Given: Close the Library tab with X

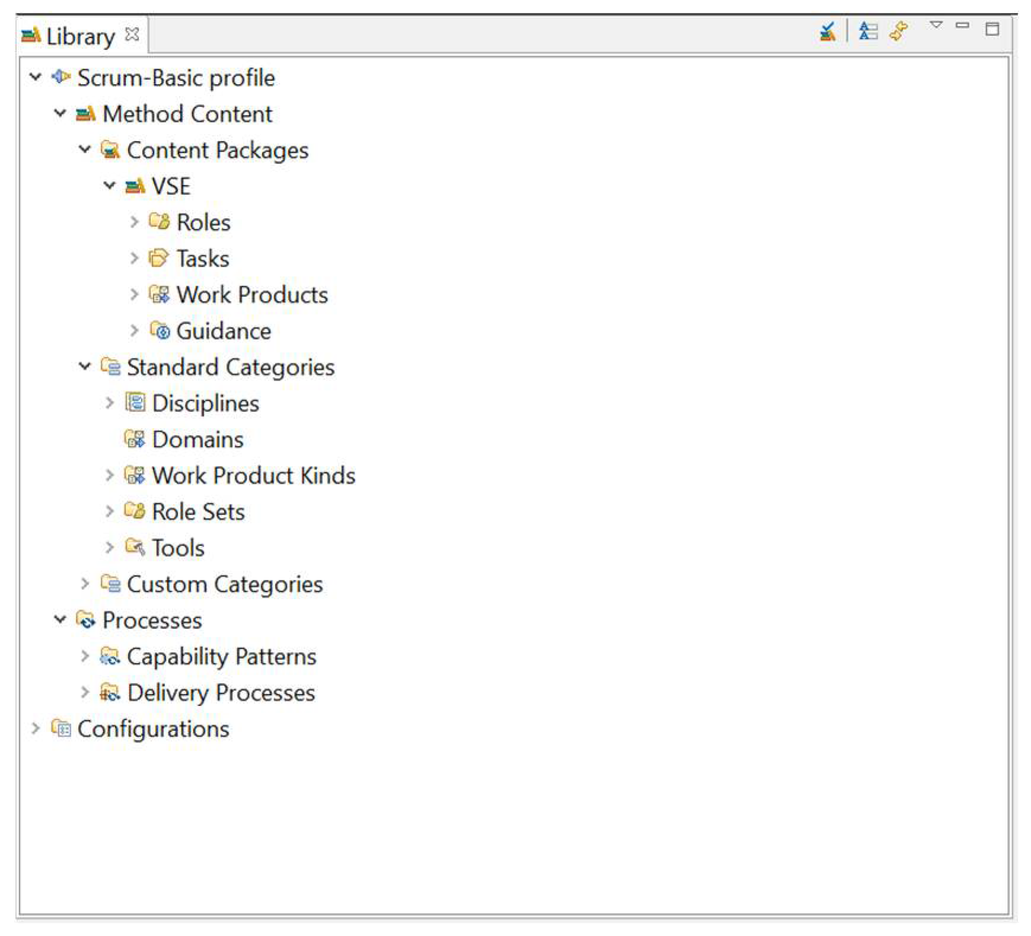Looking at the screenshot, I should pos(132,35).
